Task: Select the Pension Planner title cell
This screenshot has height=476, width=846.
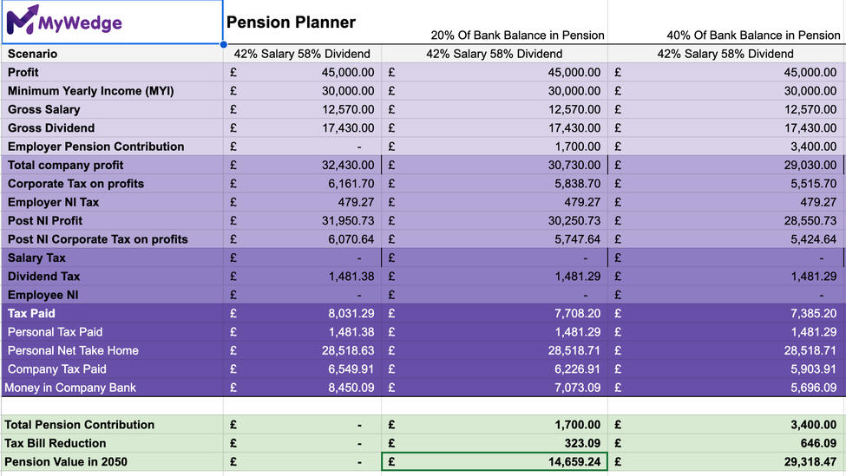Action: point(291,23)
